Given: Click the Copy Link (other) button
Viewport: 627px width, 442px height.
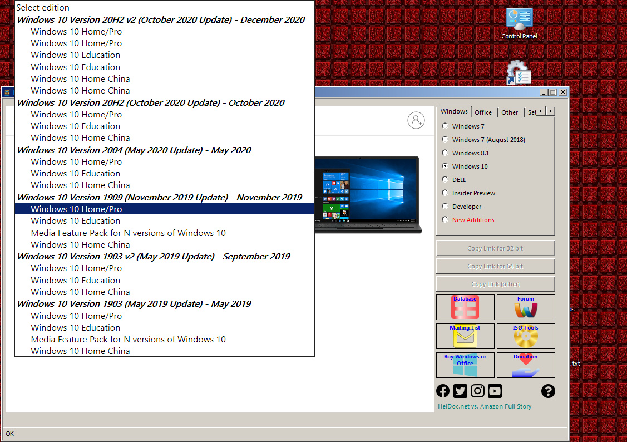Looking at the screenshot, I should tap(495, 284).
